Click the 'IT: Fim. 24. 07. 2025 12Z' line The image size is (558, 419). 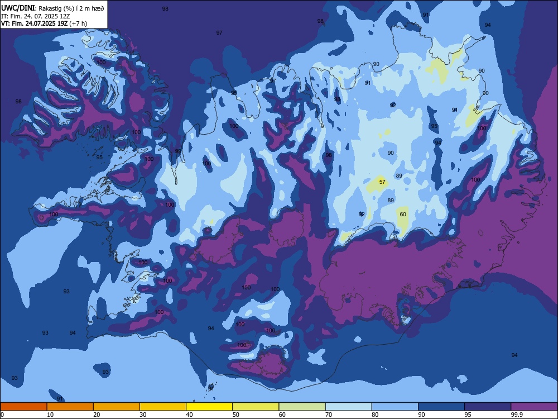(x=35, y=16)
